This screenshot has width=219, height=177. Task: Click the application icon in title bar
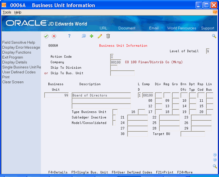4,5
